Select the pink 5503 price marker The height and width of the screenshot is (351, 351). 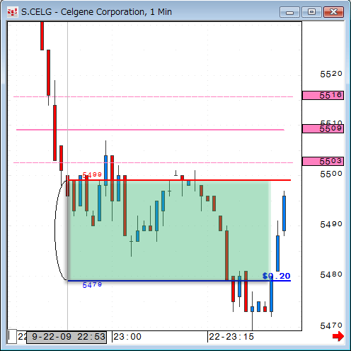click(x=323, y=162)
